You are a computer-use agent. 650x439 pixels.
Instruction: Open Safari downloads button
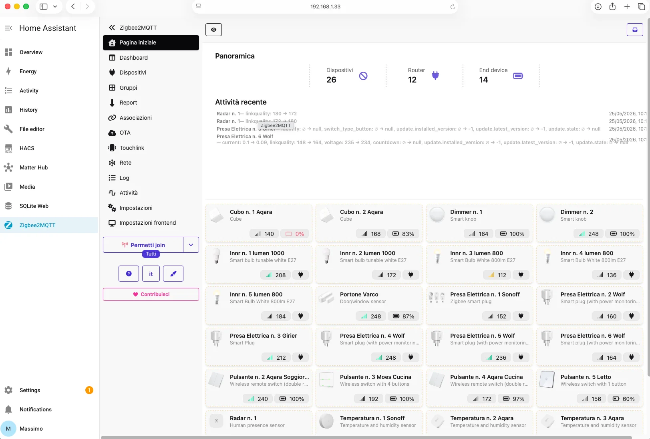[598, 6]
